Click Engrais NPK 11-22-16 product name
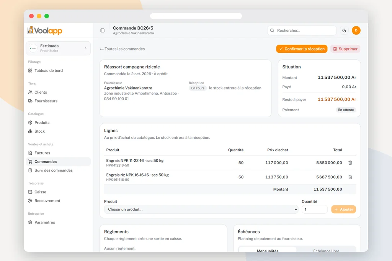This screenshot has width=392, height=261. [x=135, y=161]
